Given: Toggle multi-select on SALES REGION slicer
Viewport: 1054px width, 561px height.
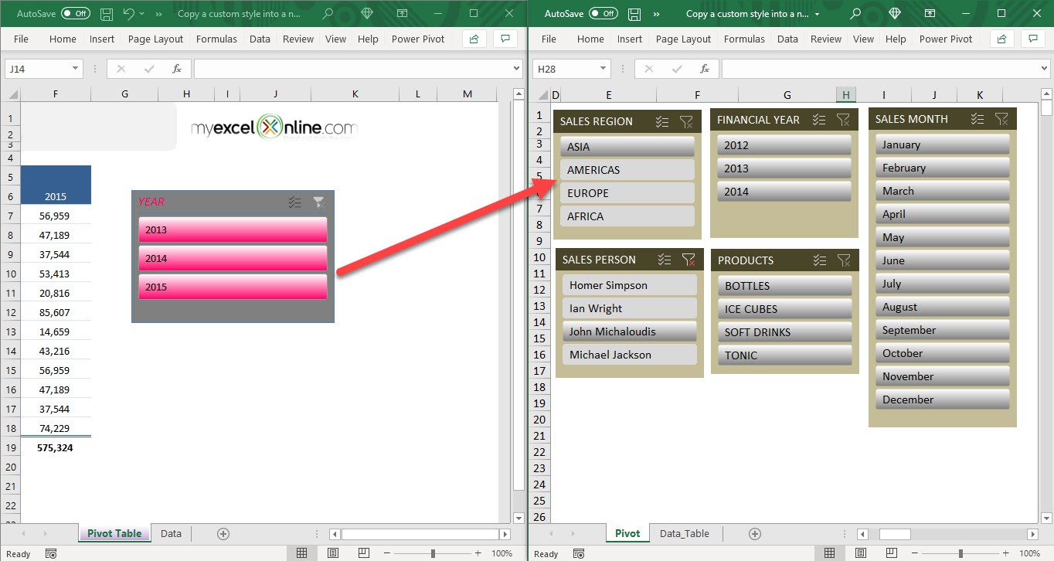Looking at the screenshot, I should coord(661,121).
